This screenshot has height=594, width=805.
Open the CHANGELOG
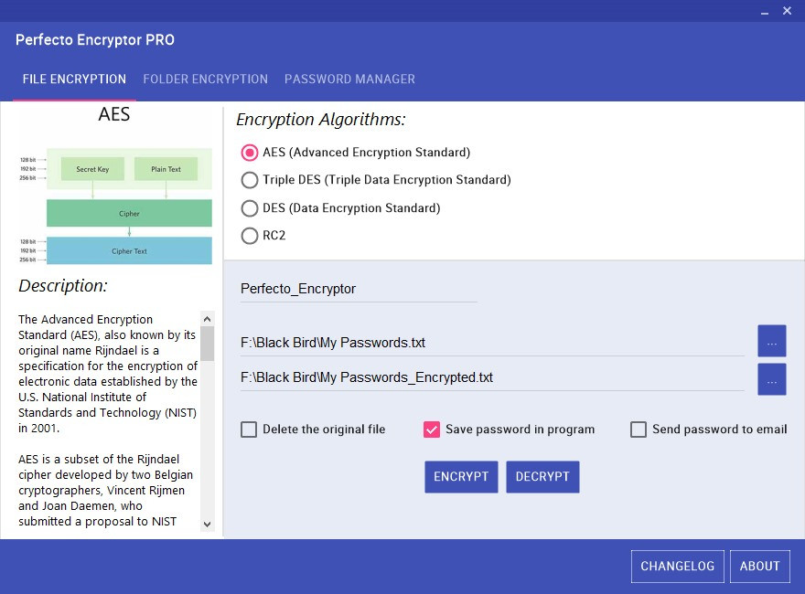(678, 567)
